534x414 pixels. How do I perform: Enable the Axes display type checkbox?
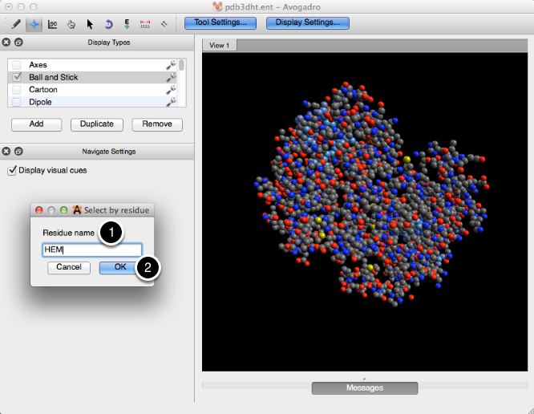tap(17, 65)
